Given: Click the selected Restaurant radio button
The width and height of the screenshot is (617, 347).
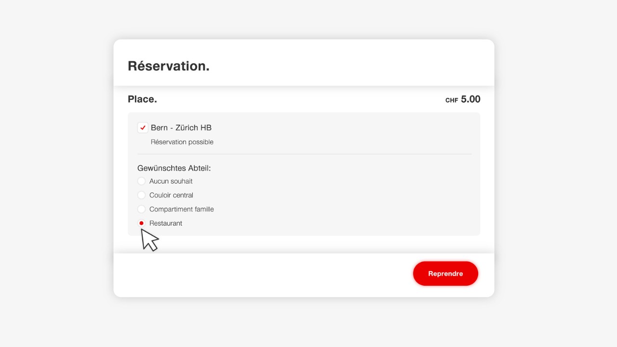Looking at the screenshot, I should 141,223.
